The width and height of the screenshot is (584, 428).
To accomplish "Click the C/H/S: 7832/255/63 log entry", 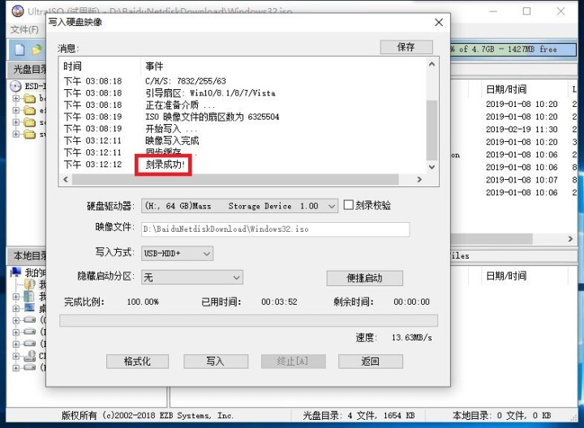I will [x=186, y=81].
